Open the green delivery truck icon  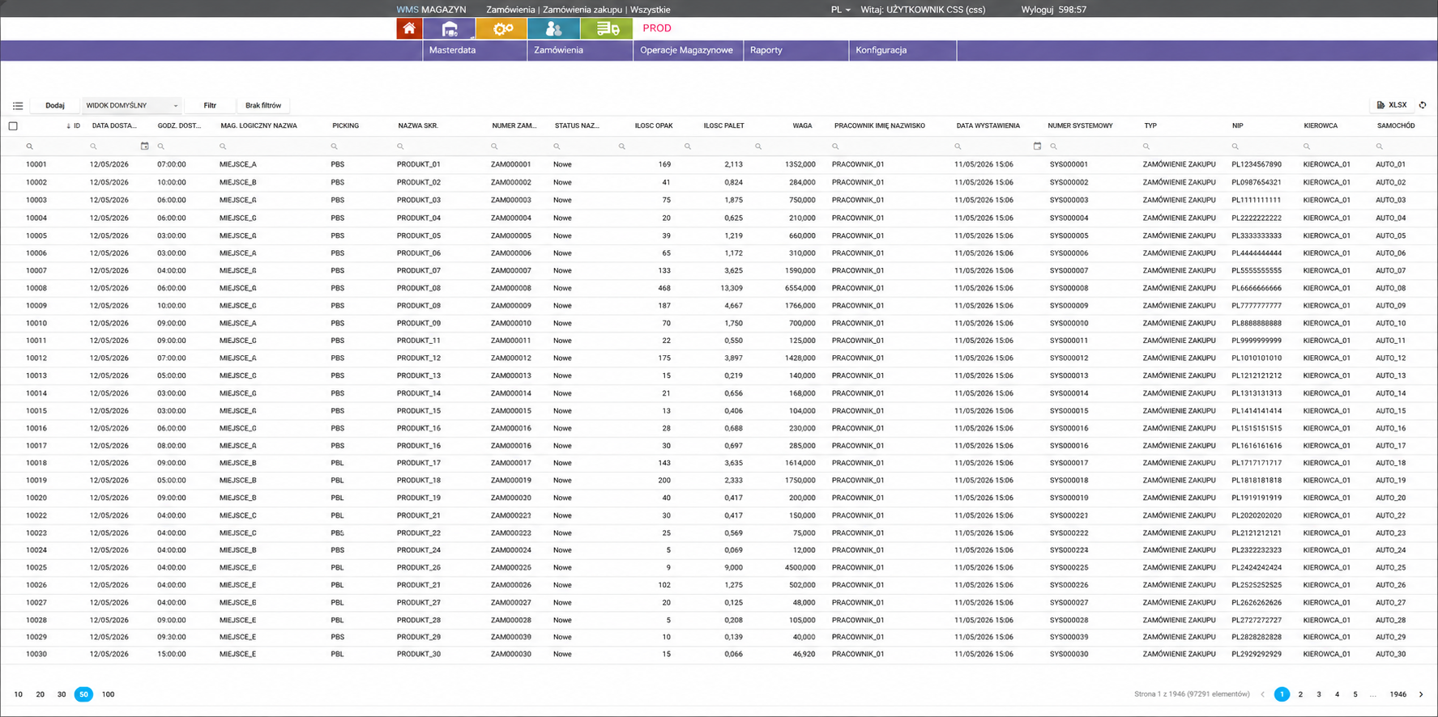607,28
